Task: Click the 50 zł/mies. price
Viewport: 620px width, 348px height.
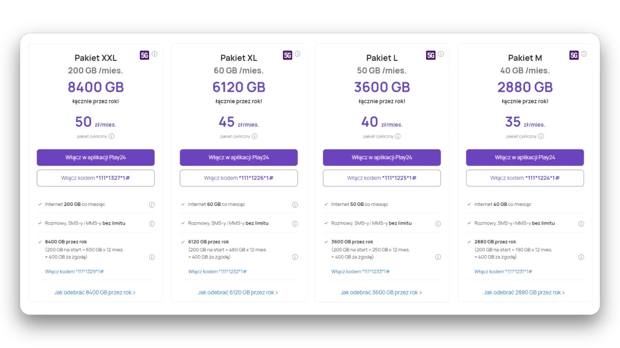Action: [96, 122]
